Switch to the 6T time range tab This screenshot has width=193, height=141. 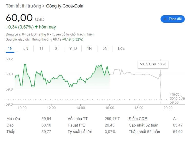[x=57, y=48]
